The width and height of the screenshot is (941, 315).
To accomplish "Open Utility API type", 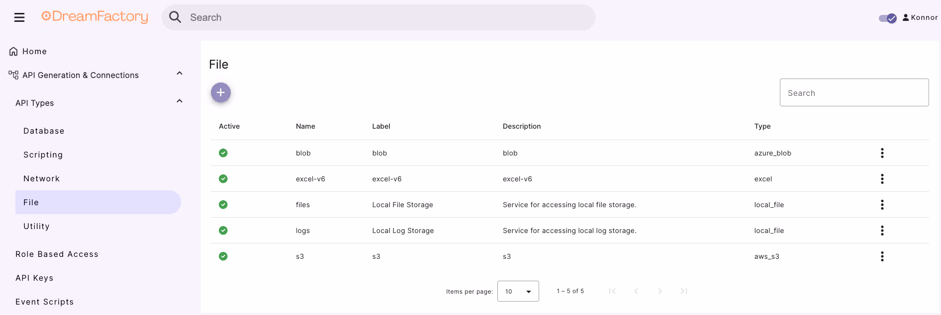I will click(x=37, y=226).
